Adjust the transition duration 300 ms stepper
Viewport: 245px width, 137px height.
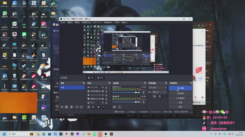(x=165, y=92)
